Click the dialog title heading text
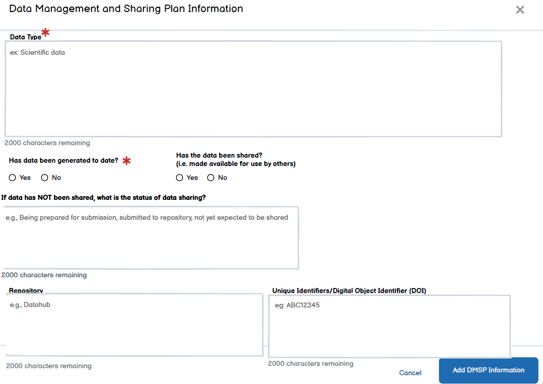This screenshot has width=543, height=384. 126,9
